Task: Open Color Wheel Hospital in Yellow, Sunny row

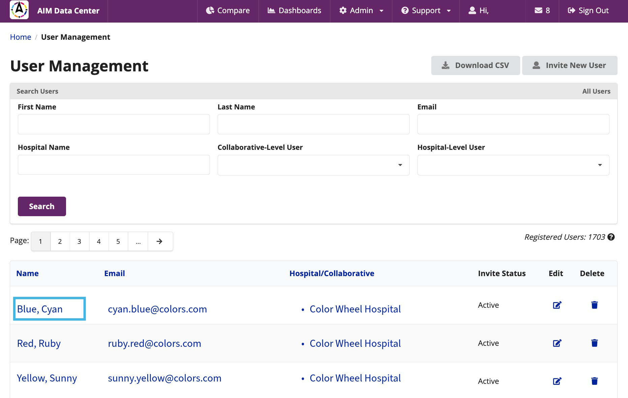Action: point(355,378)
